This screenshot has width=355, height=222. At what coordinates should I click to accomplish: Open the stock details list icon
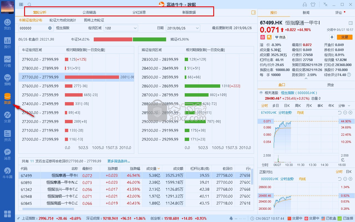pyautogui.click(x=351, y=23)
